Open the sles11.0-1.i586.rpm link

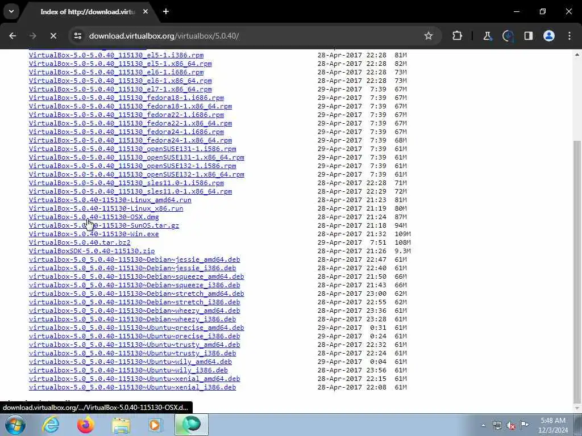point(127,183)
